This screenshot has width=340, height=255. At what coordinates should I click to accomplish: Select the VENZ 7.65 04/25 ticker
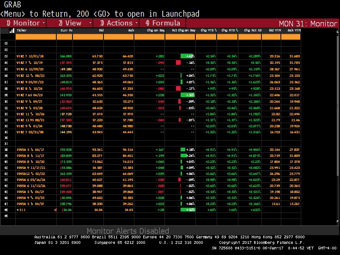click(30, 95)
